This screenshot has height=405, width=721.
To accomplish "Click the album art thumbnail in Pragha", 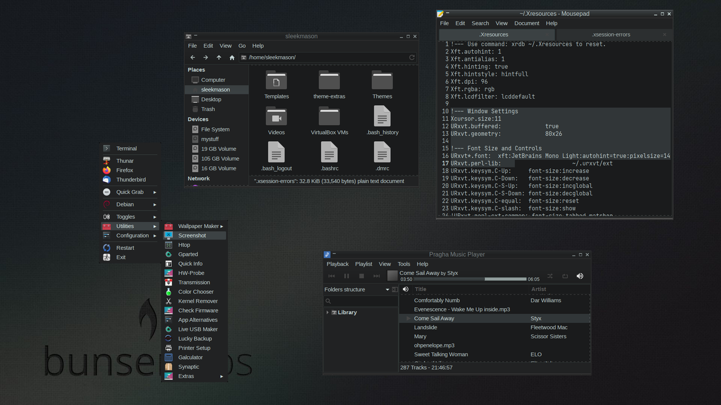I will click(393, 276).
